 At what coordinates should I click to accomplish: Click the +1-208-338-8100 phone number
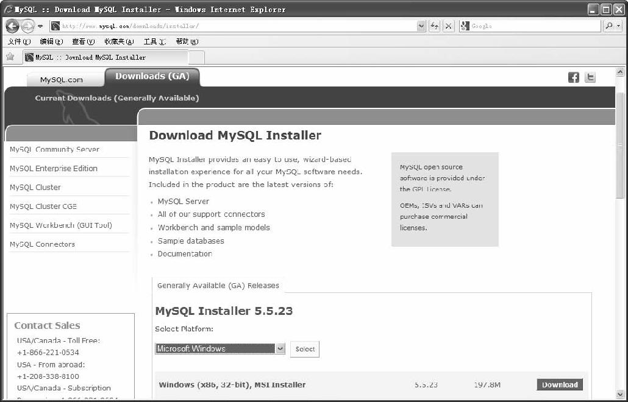[48, 376]
